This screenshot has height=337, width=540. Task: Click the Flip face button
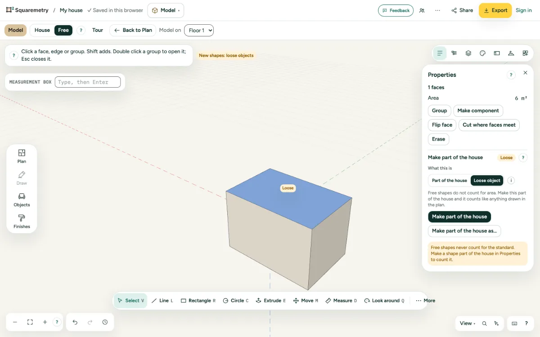tap(442, 125)
